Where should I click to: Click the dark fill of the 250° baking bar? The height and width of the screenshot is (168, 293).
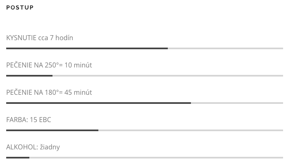(29, 76)
